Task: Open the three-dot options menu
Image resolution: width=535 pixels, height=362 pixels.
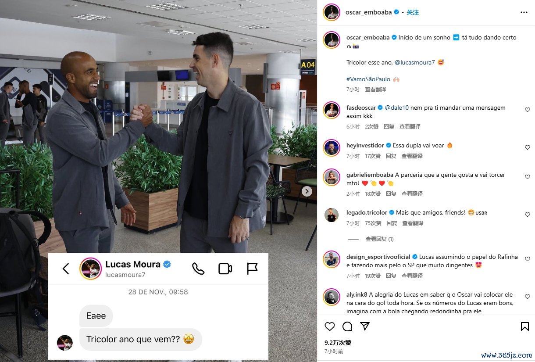Action: click(x=524, y=12)
